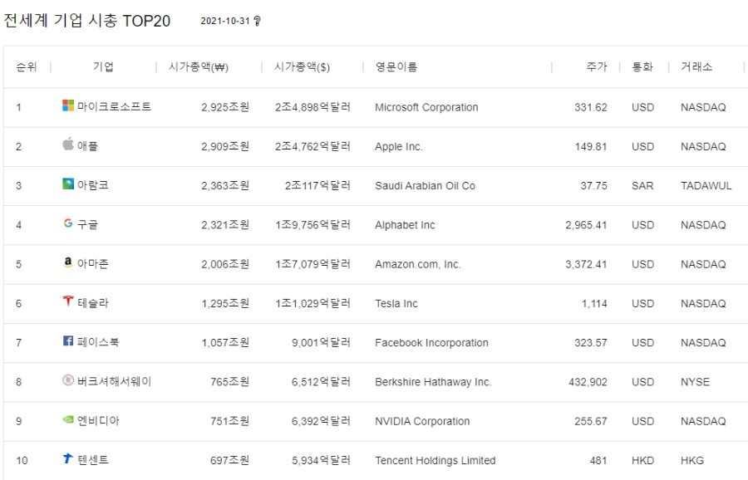Click the Facebook logo icon
This screenshot has width=748, height=480.
(x=68, y=340)
